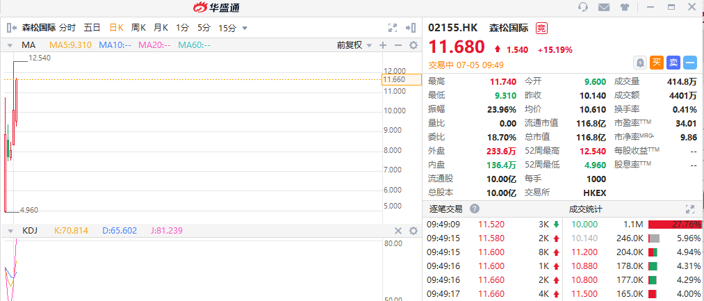Click the 最高 11.740 value
The height and width of the screenshot is (301, 704).
503,81
